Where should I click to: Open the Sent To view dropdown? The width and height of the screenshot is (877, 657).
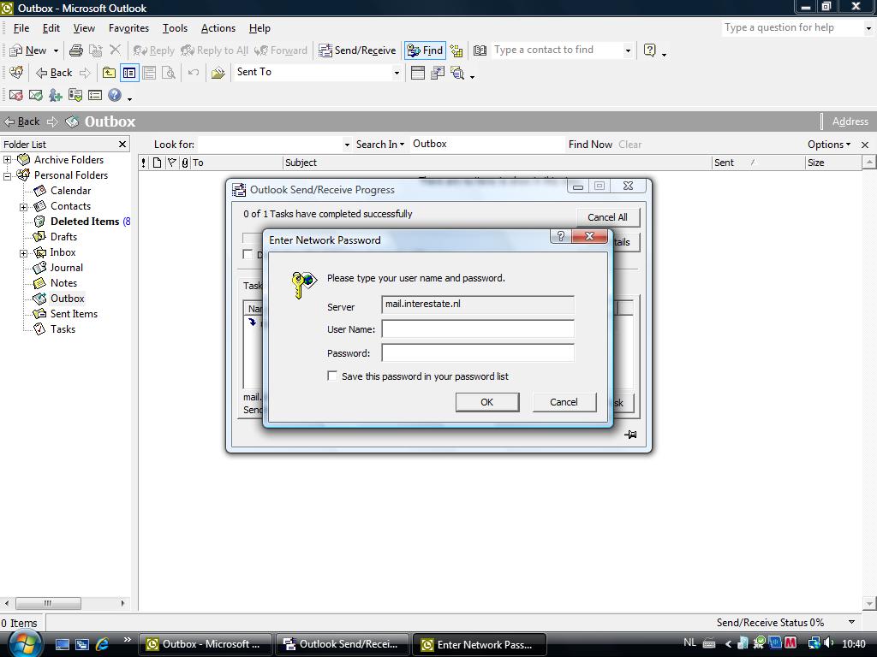tap(397, 73)
